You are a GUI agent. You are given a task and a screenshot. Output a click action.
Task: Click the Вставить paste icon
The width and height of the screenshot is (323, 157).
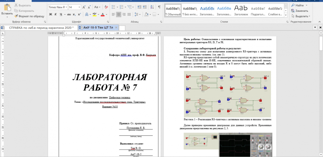(x=7, y=7)
